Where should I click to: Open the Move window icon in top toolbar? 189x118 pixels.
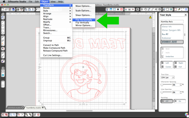click(142, 10)
